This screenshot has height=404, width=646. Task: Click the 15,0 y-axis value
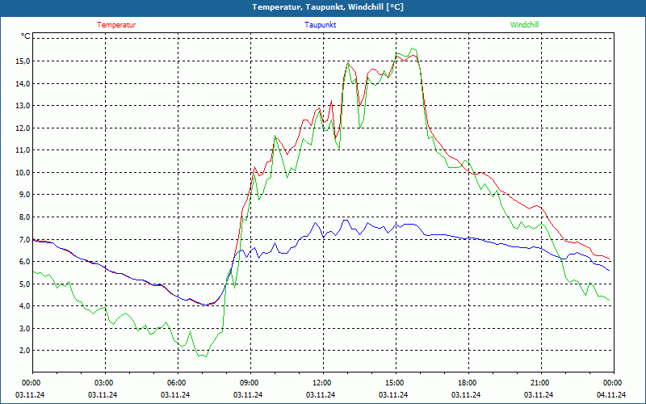coord(23,61)
